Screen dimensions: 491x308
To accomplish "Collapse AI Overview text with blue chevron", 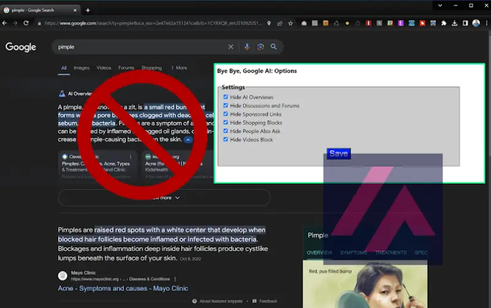I will 188,140.
